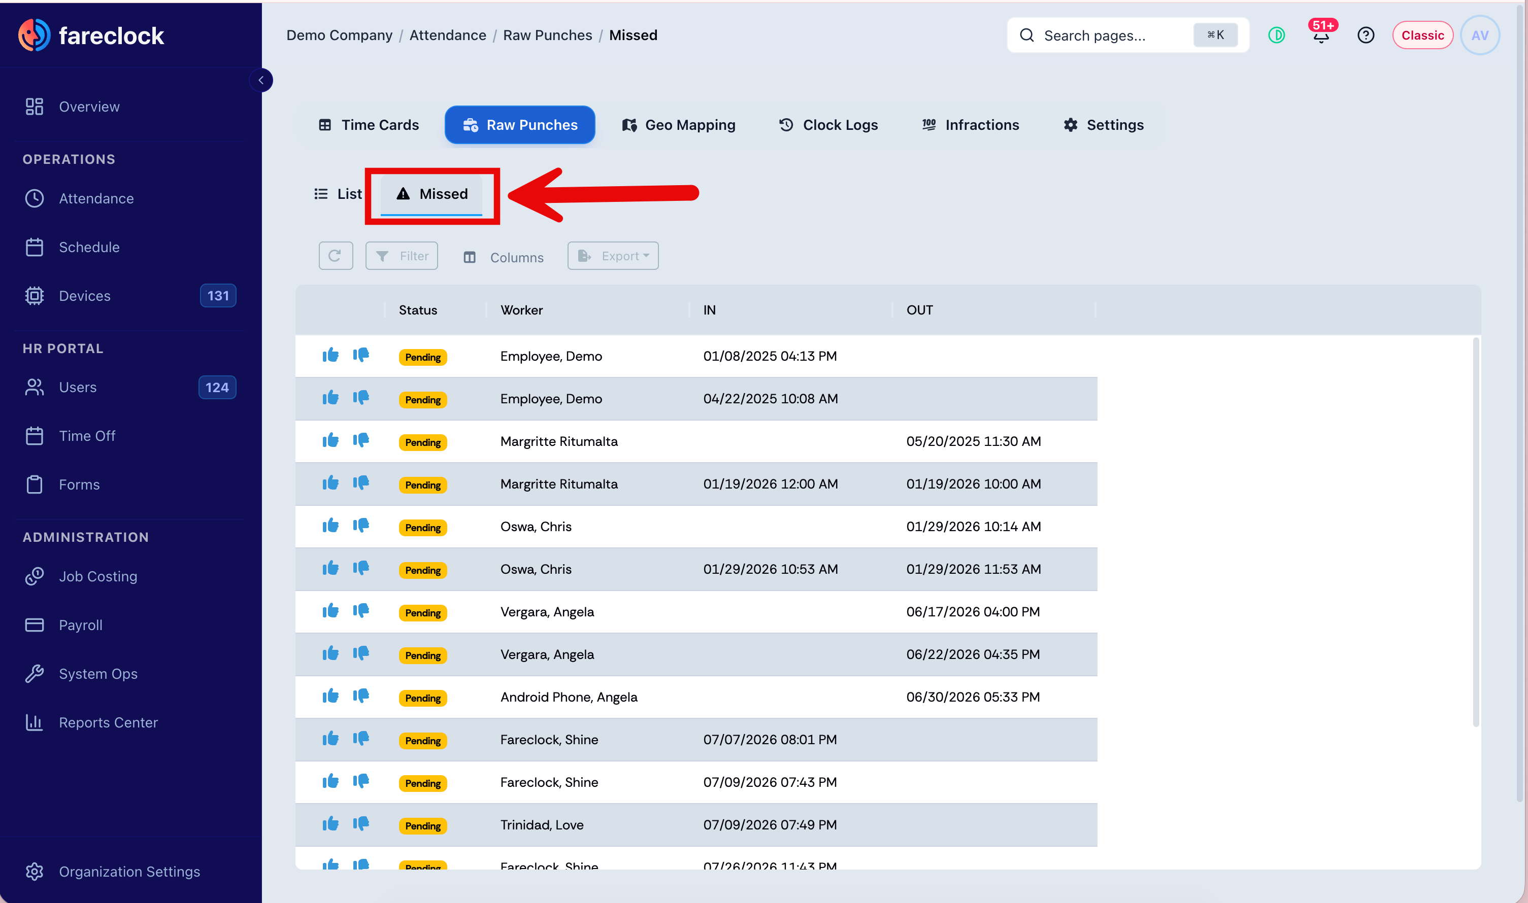
Task: Open the Filter options
Action: click(402, 256)
